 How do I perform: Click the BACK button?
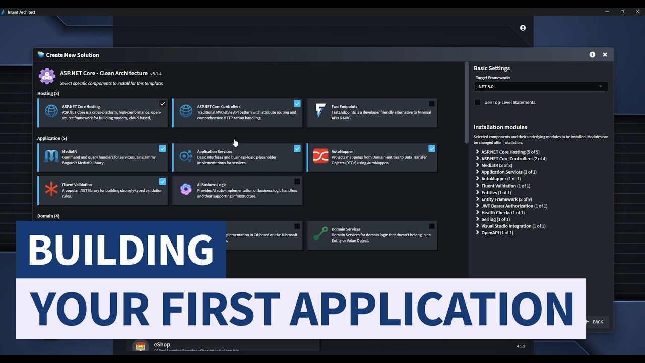(x=597, y=322)
